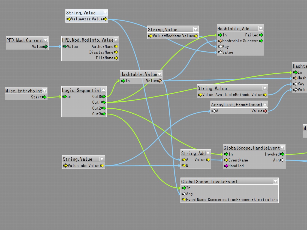Collapse the Misc.EntryPoint node
Image resolution: width=307 pixels, height=230 pixels.
click(x=44, y=91)
